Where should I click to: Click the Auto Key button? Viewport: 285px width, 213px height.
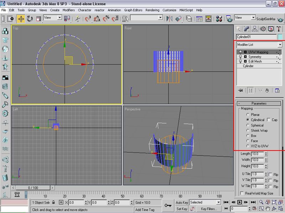click(x=182, y=202)
